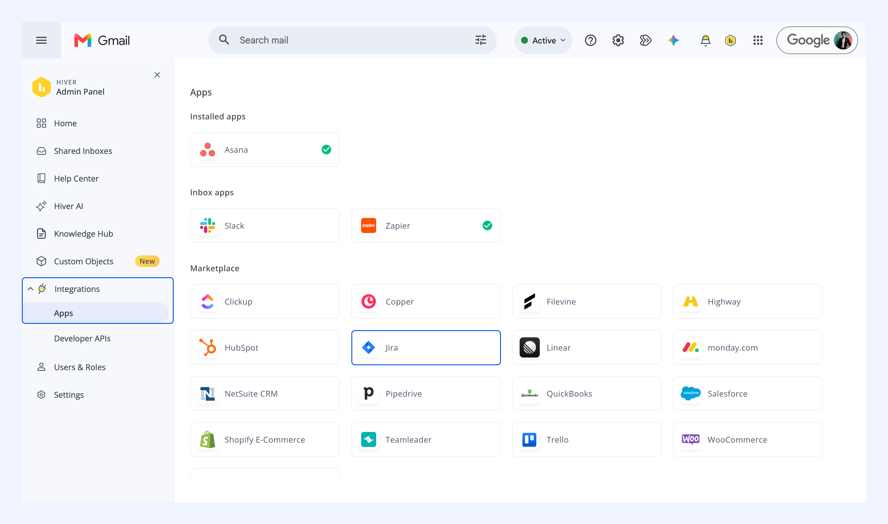
Task: Open the WooCommerce marketplace card
Action: (748, 439)
